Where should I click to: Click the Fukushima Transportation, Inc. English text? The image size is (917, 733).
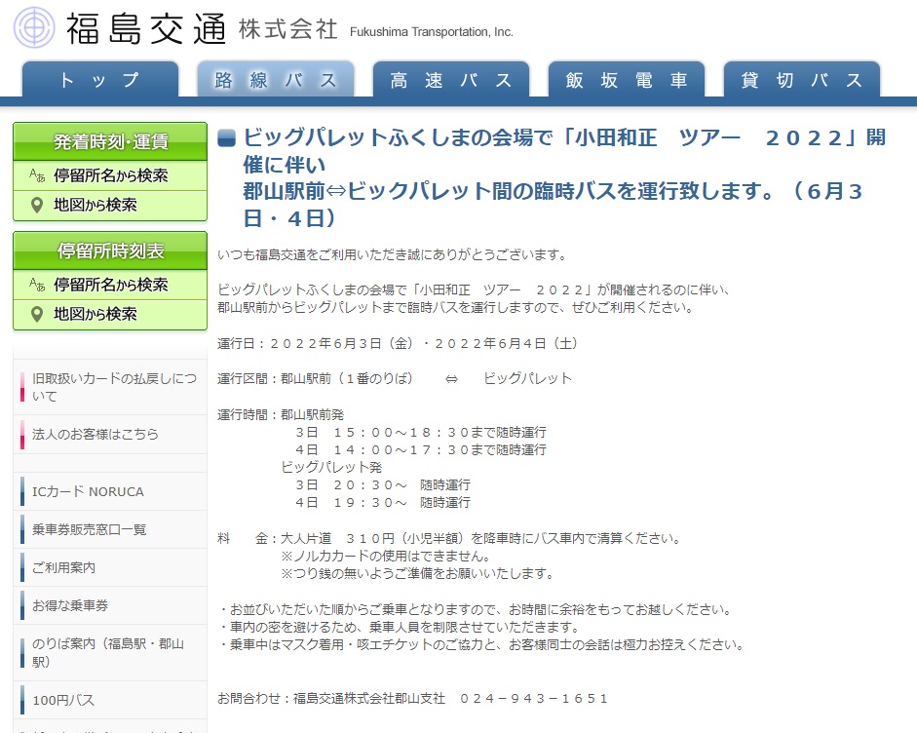pyautogui.click(x=432, y=32)
